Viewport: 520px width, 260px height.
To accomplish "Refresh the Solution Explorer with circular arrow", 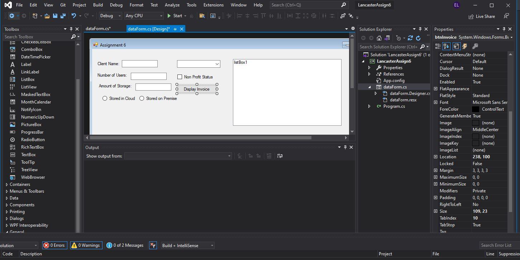I will tap(418, 38).
